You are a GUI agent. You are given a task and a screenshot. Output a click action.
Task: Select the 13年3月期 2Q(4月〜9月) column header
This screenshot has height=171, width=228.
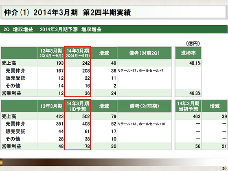pyautogui.click(x=51, y=53)
